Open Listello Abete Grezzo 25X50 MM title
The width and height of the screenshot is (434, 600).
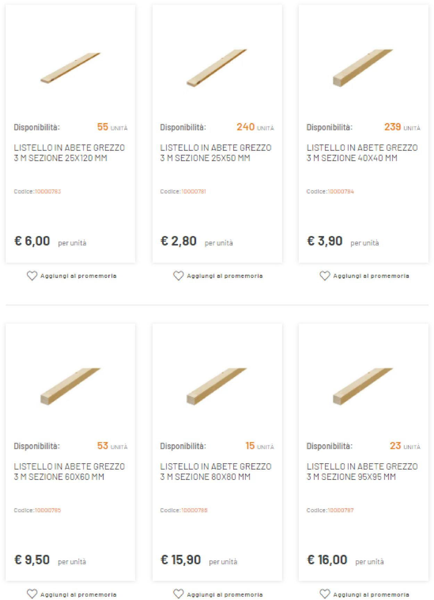(216, 153)
